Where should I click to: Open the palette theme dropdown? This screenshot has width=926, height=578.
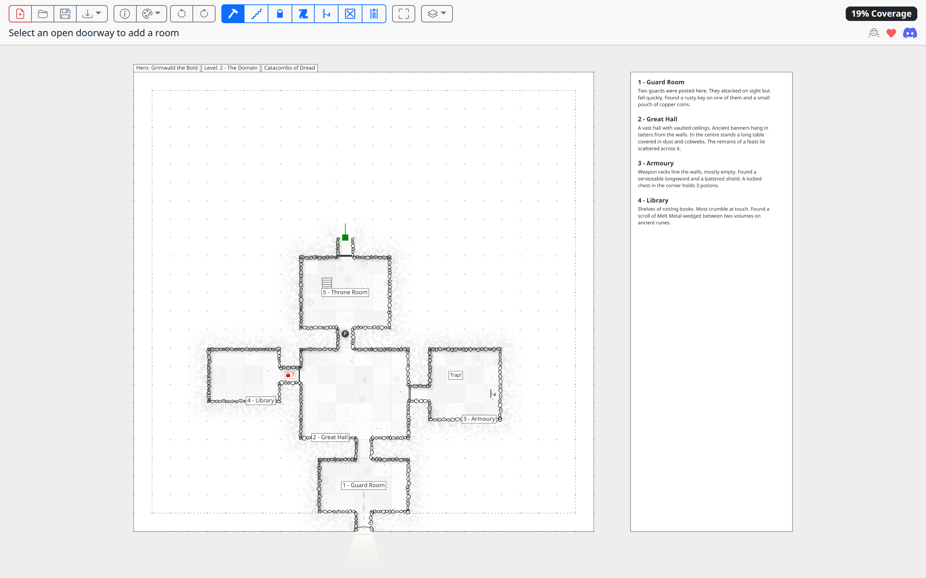pos(152,14)
